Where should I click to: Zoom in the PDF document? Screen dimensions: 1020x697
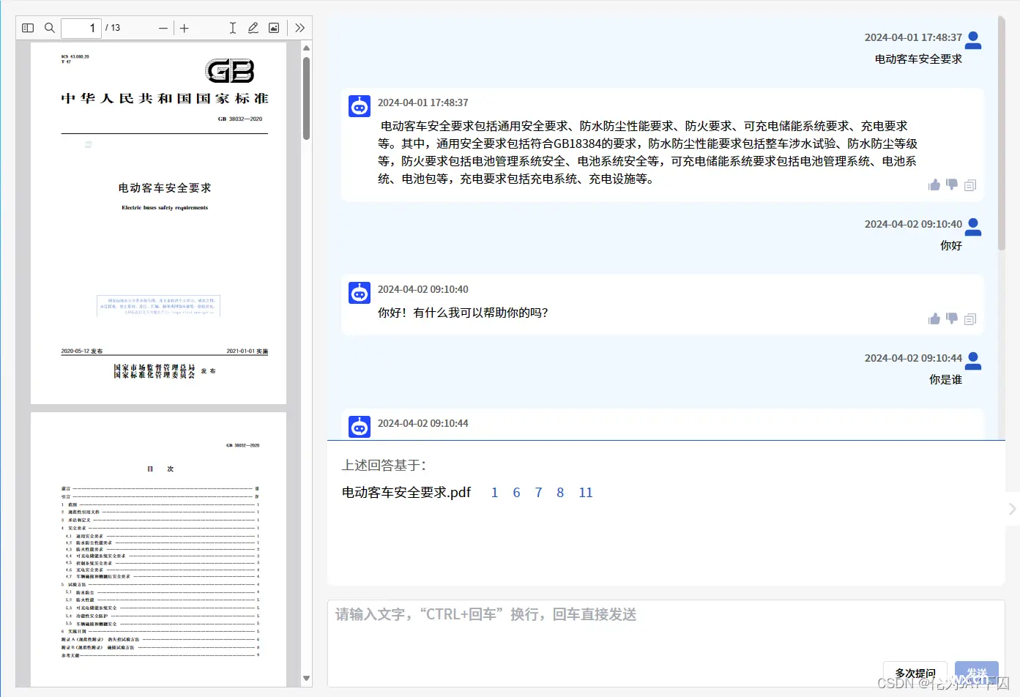click(185, 28)
